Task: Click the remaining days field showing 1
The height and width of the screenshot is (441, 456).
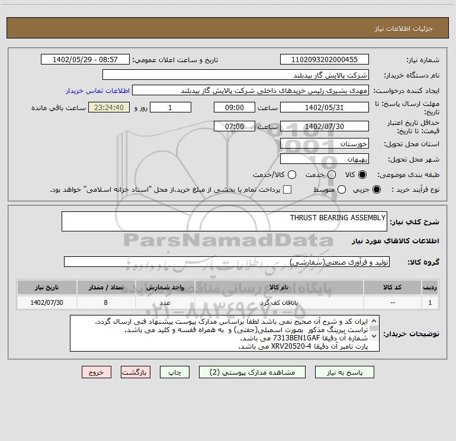Action: click(x=171, y=107)
